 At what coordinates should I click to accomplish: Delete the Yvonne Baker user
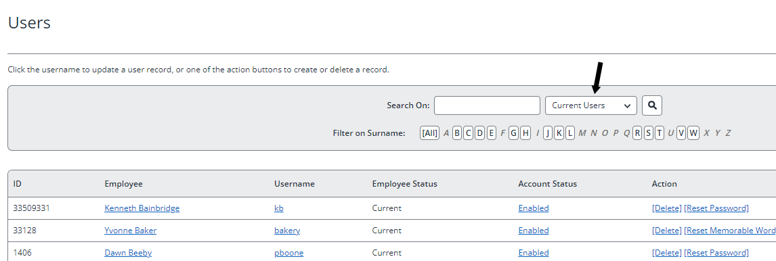[666, 231]
